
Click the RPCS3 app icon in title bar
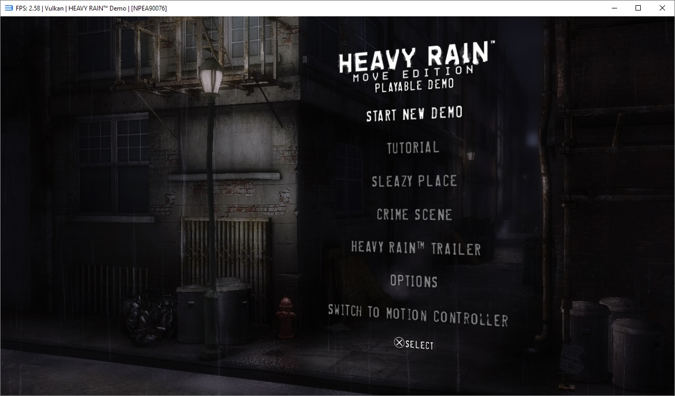pyautogui.click(x=8, y=8)
